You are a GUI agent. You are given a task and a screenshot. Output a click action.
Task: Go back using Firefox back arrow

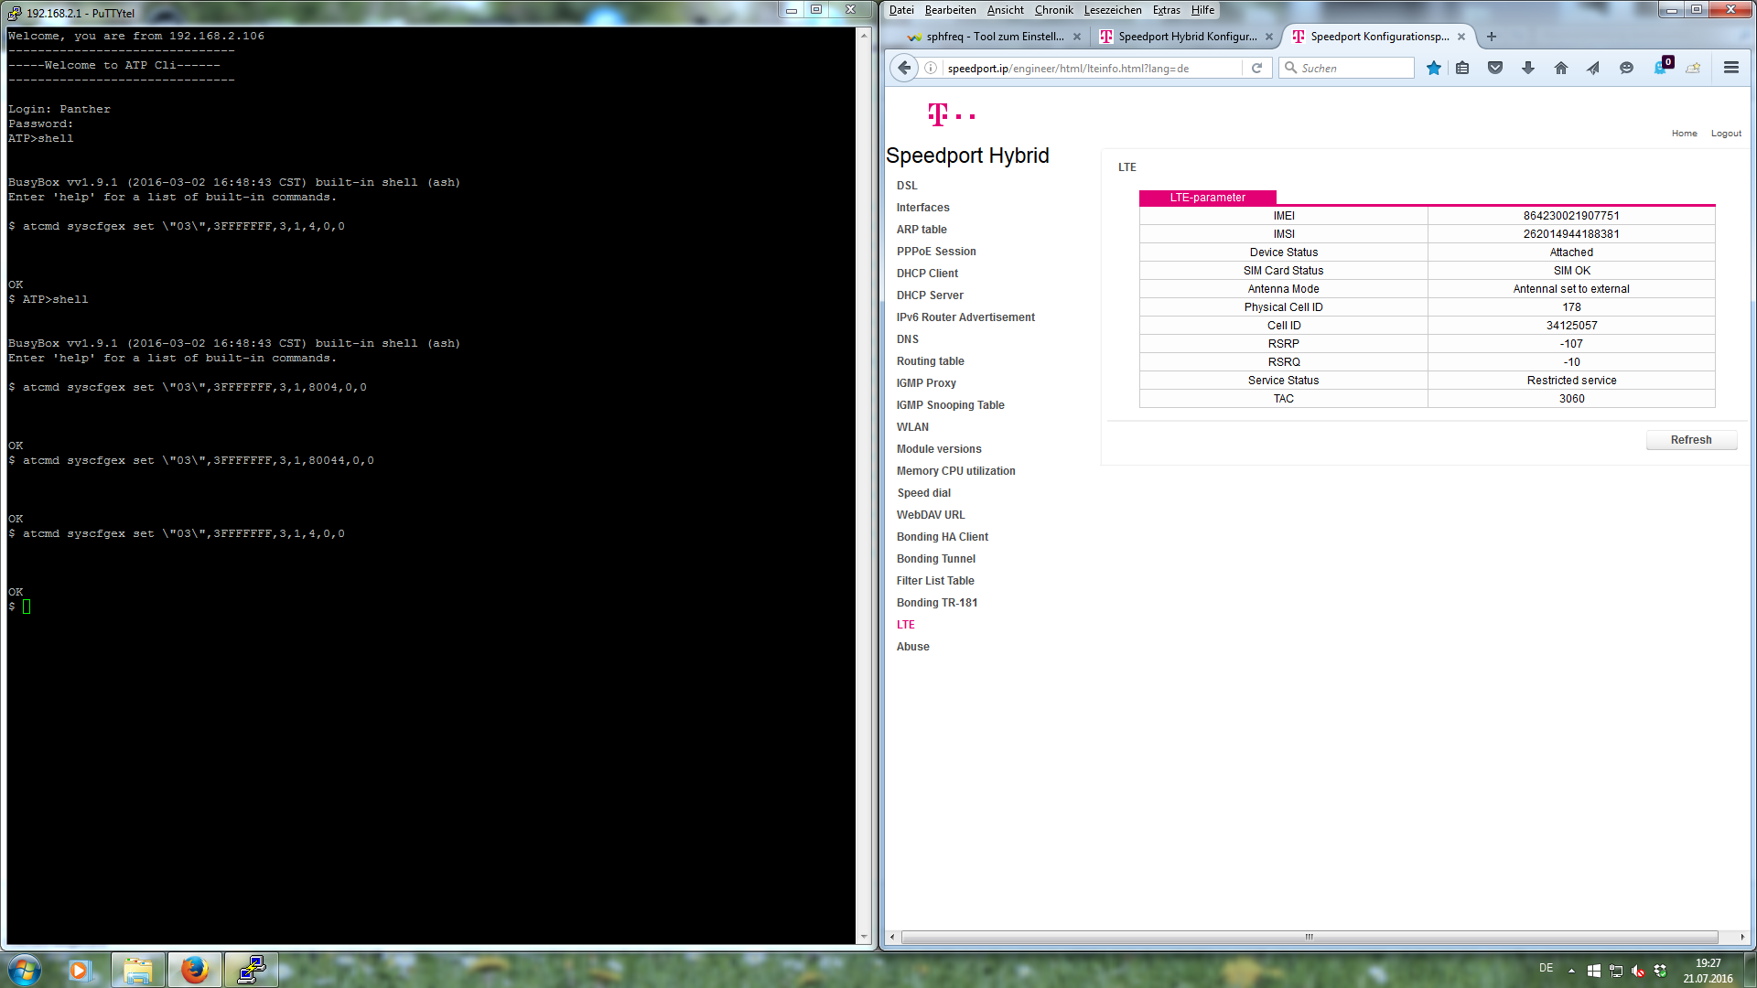coord(904,68)
